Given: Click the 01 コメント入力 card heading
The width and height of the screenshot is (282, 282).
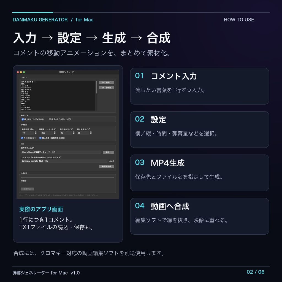Looking at the screenshot, I should (x=166, y=76).
